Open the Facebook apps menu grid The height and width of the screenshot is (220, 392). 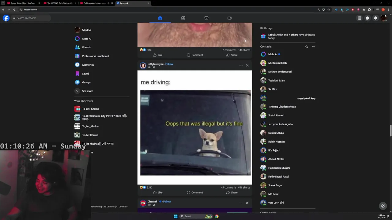(359, 18)
